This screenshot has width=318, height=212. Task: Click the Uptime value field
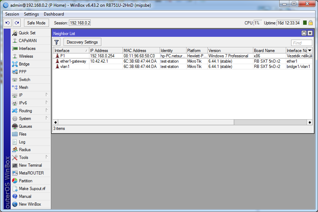tap(289, 23)
